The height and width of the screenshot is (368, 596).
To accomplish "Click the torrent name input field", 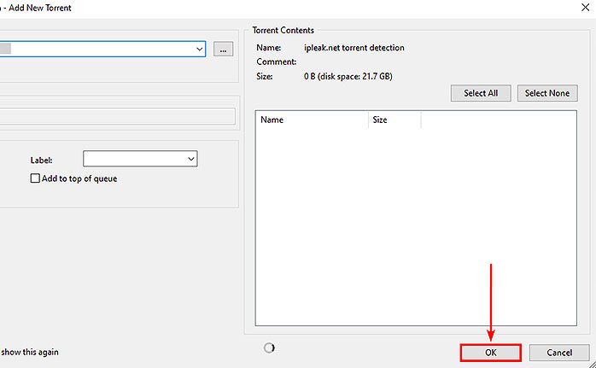I will point(118,116).
